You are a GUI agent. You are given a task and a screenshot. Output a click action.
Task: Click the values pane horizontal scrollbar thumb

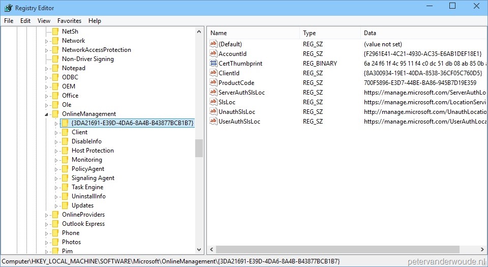[x=338, y=250]
